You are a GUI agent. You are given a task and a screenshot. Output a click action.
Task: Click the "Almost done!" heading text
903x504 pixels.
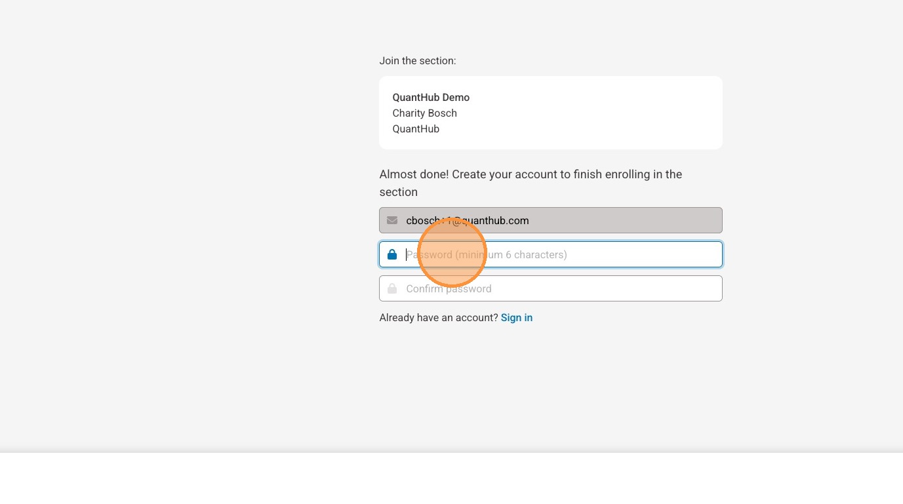pyautogui.click(x=414, y=174)
